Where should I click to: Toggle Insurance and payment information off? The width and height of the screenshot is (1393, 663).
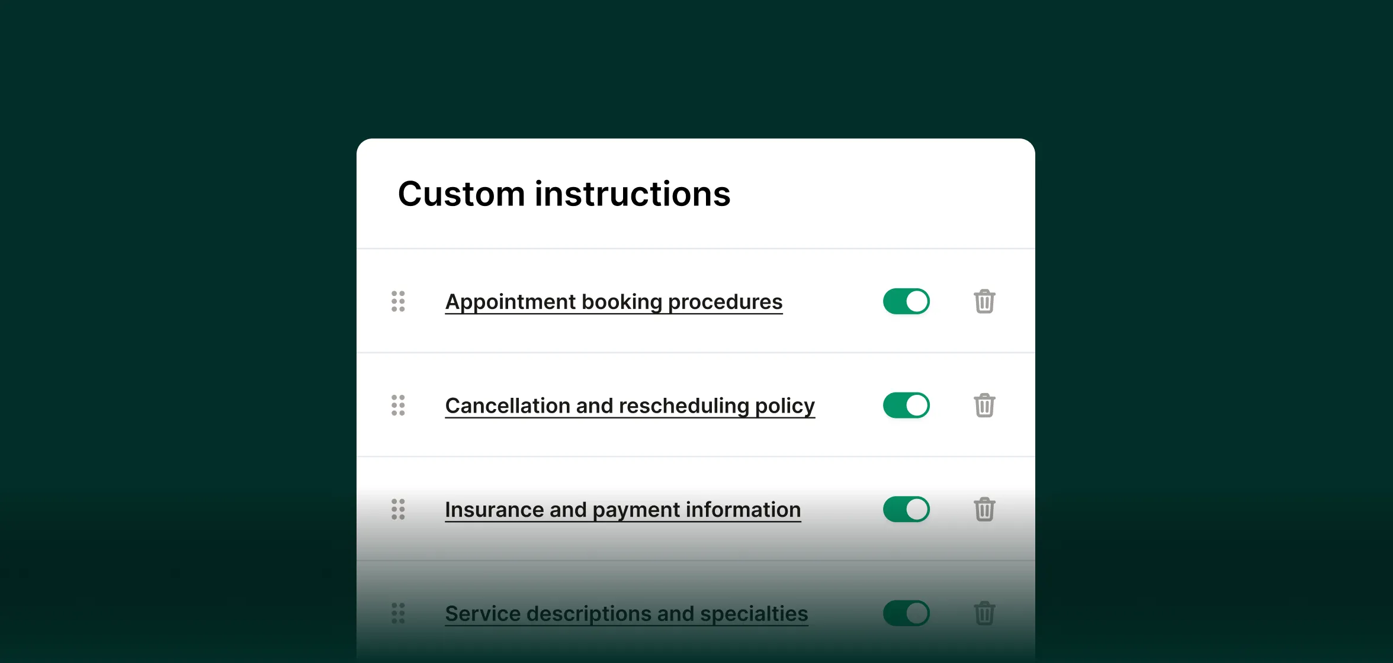tap(906, 509)
